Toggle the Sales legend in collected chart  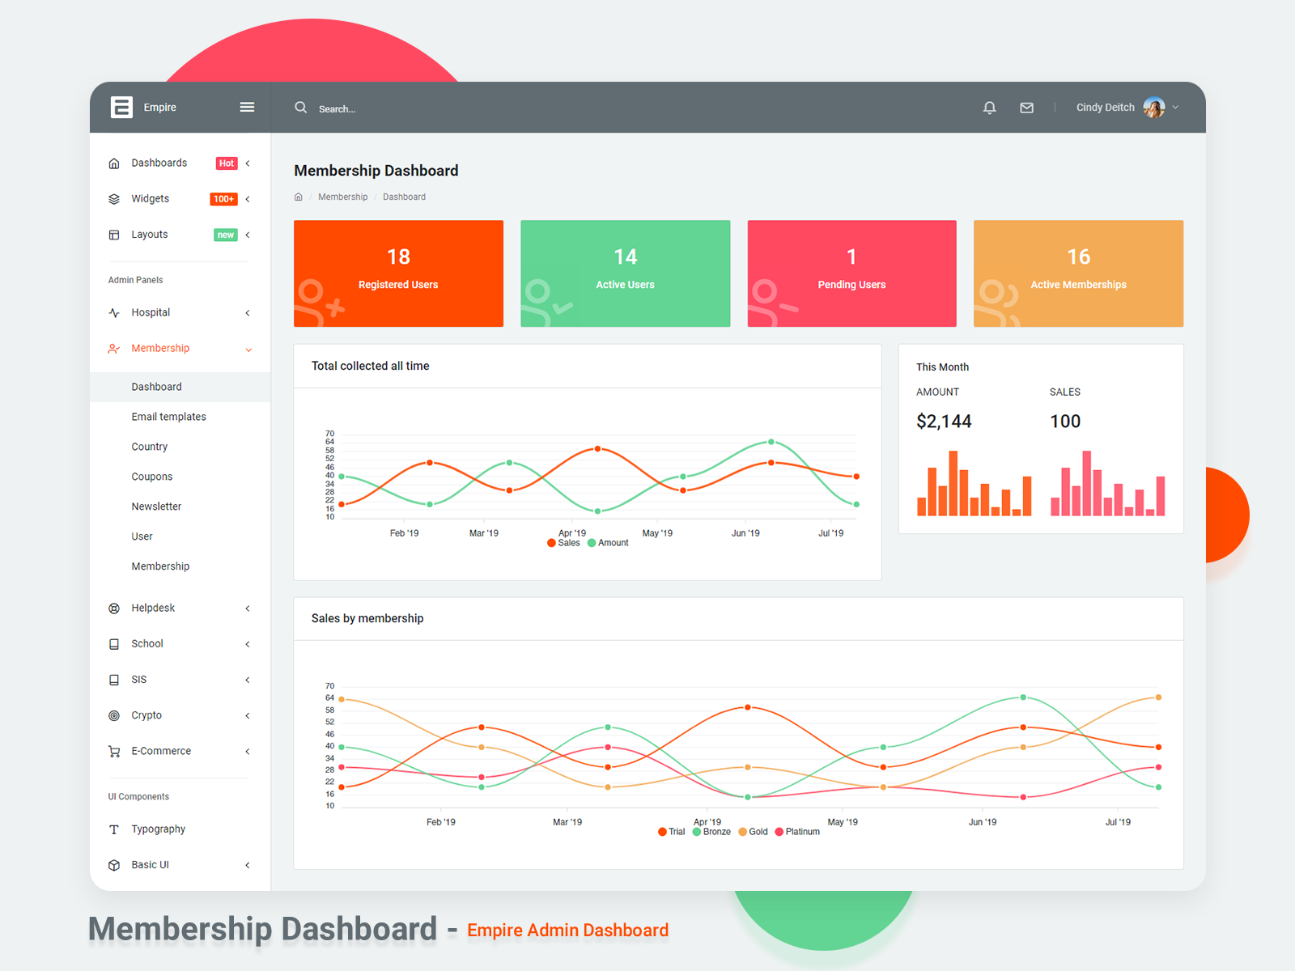(564, 542)
